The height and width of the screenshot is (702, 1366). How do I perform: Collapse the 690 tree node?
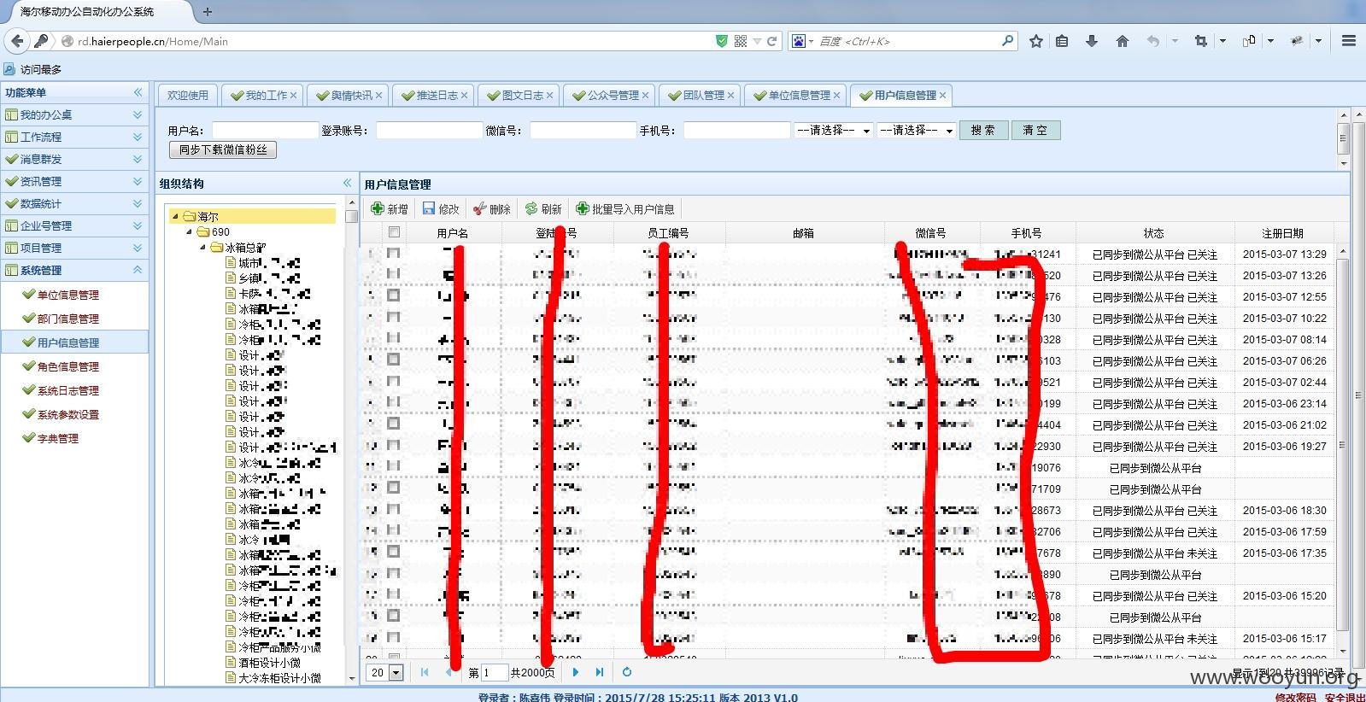190,231
